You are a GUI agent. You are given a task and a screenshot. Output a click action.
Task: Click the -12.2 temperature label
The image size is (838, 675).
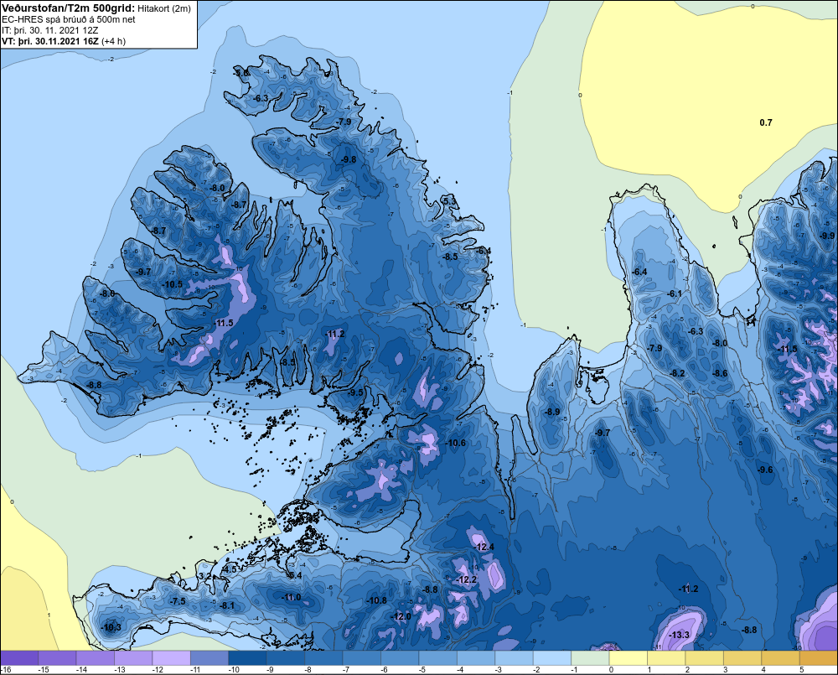coord(467,579)
